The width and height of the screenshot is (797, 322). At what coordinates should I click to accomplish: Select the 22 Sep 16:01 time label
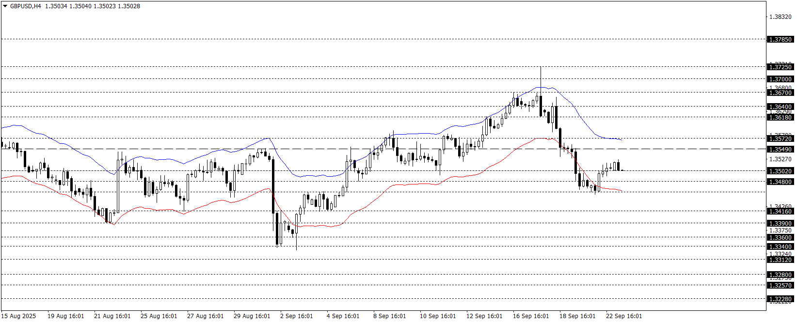tap(624, 316)
